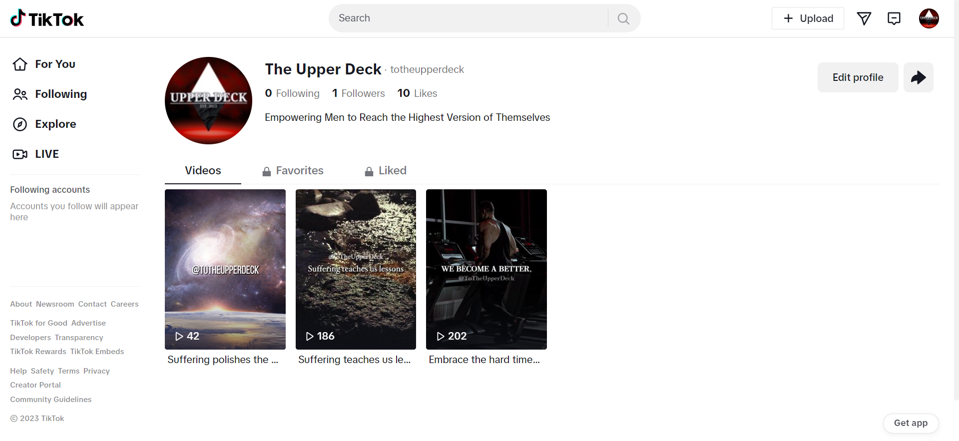This screenshot has width=959, height=441.
Task: Click the 'Suffering teaches us le...' caption
Action: pos(354,360)
